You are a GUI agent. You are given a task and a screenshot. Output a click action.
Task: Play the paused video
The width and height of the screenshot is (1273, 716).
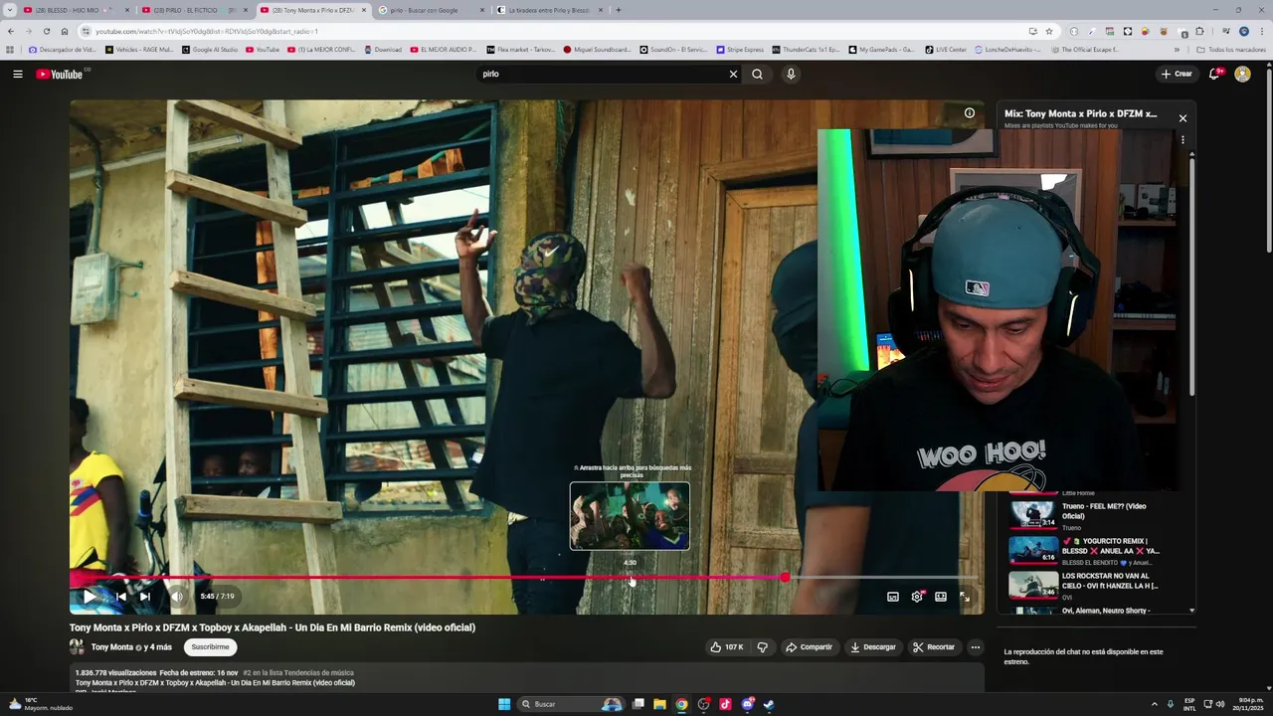point(89,597)
